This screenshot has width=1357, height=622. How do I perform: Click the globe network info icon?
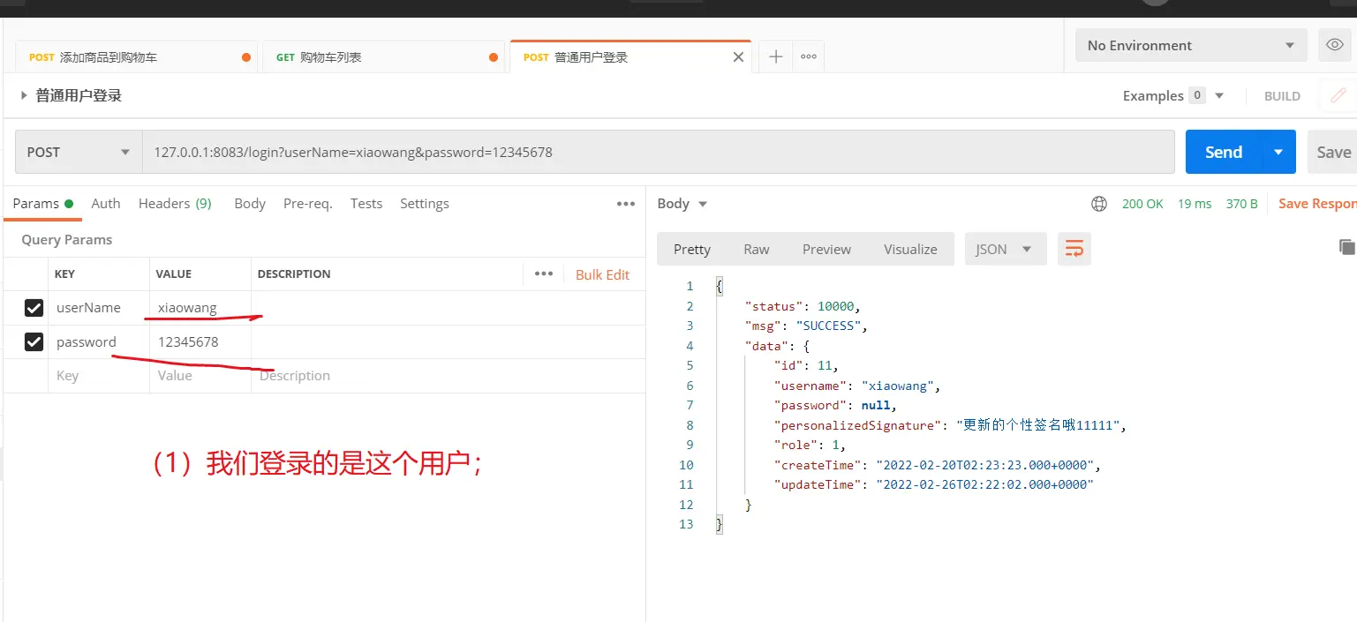1099,204
